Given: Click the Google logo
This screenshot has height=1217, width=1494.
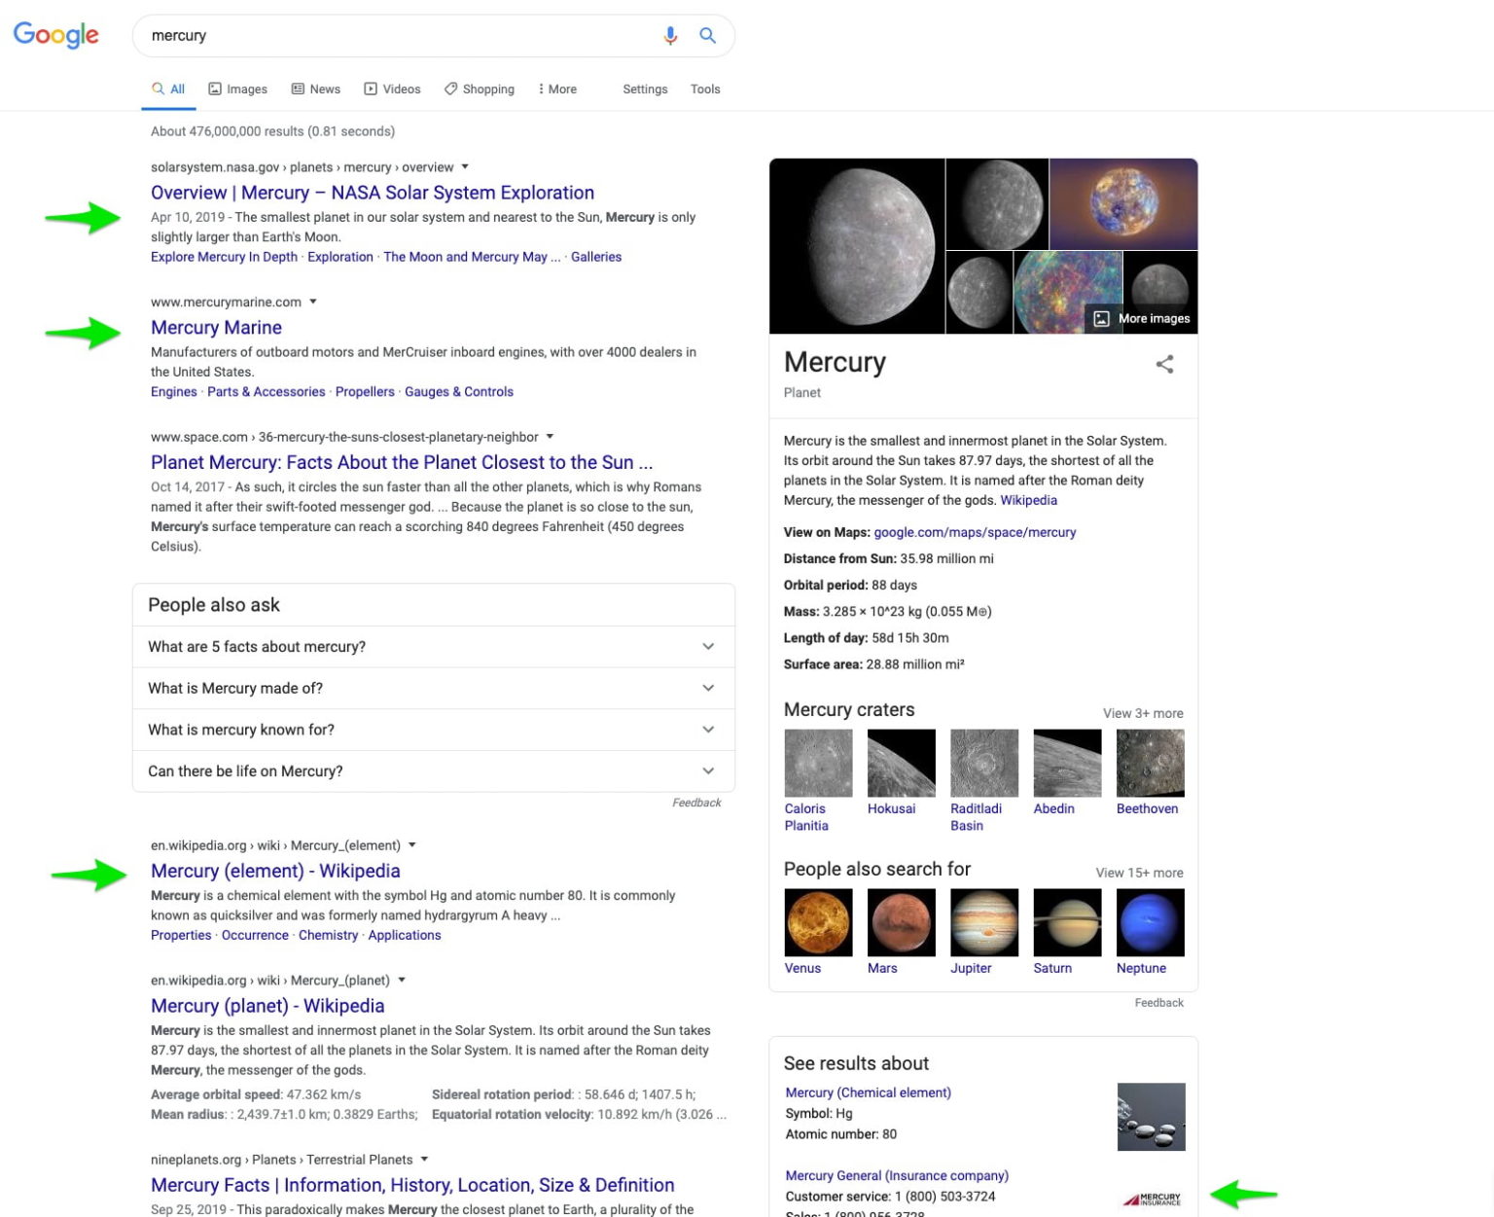Looking at the screenshot, I should [x=55, y=35].
